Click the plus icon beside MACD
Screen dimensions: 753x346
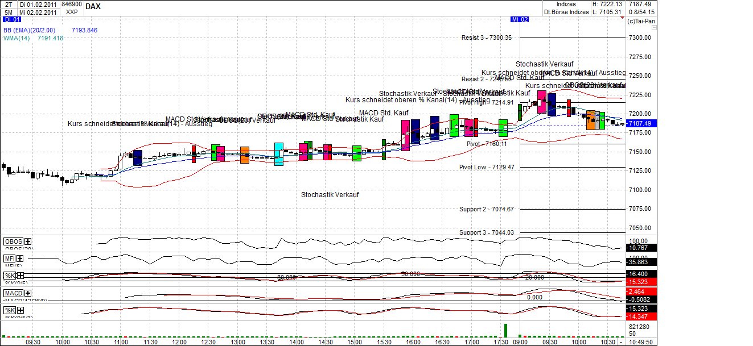[x=27, y=292]
